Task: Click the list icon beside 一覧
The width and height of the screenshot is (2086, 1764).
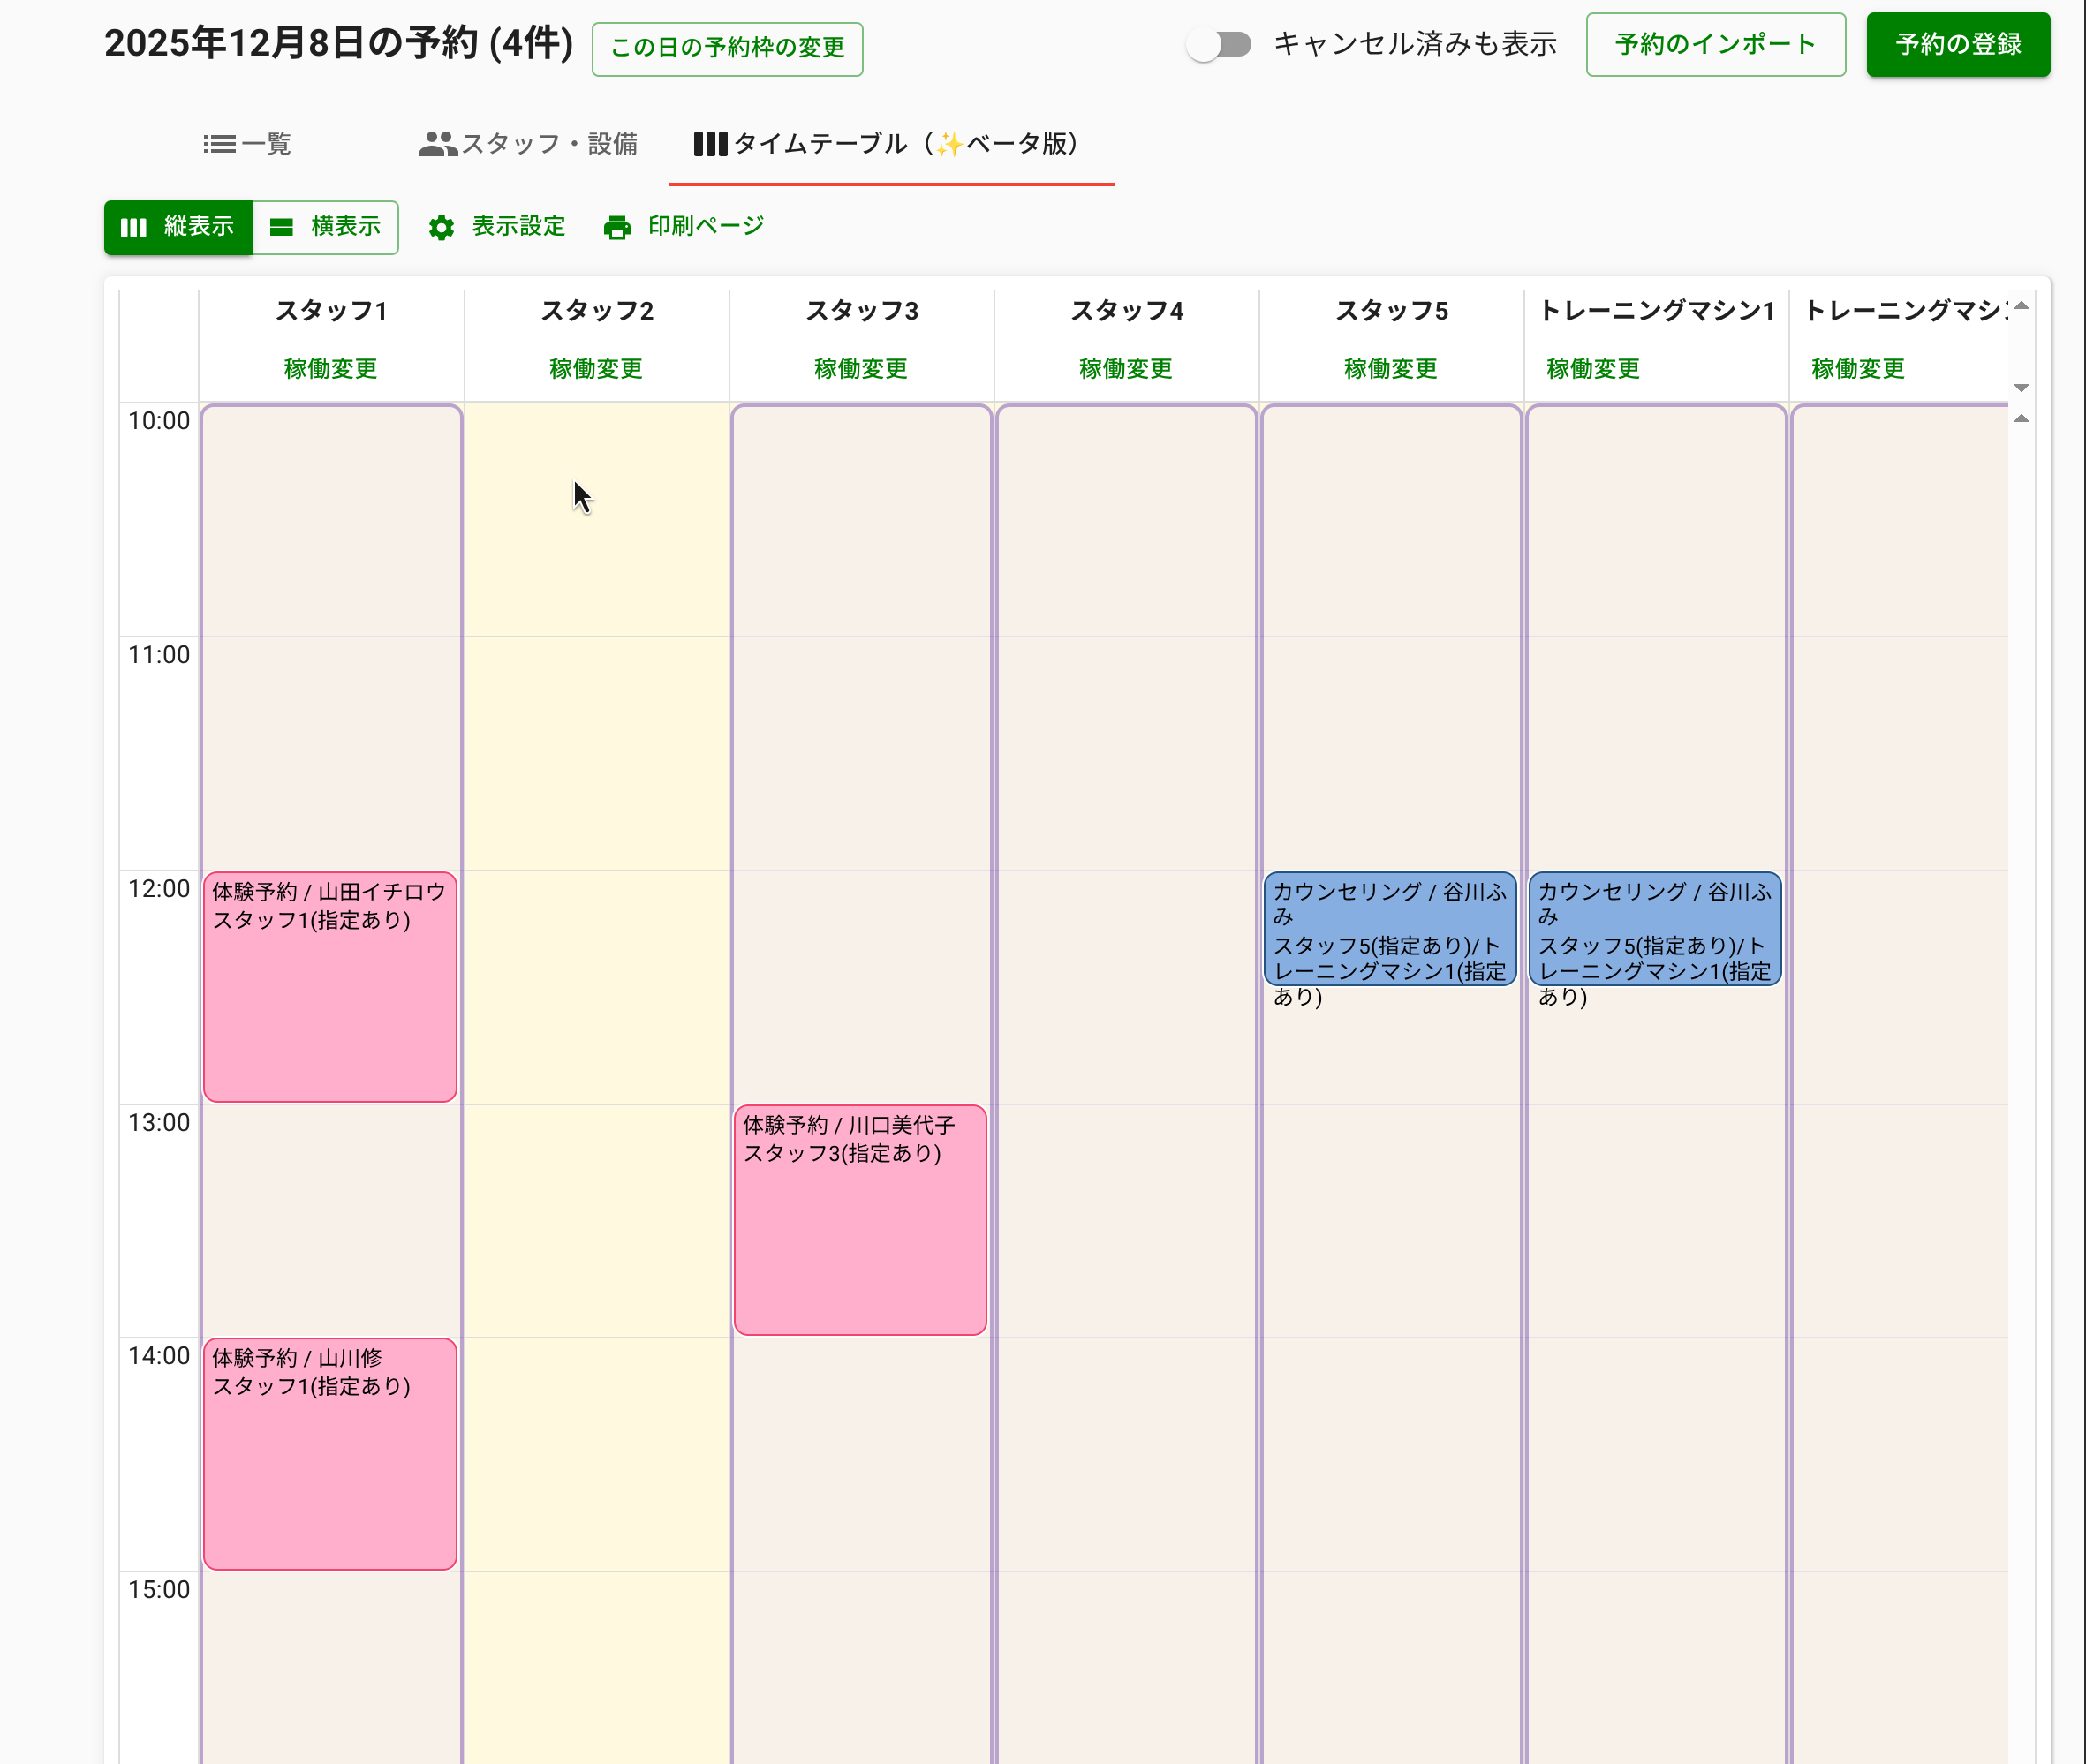Action: click(219, 144)
